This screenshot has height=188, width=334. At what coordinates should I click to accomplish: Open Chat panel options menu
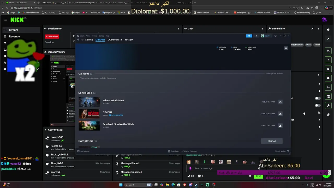pyautogui.click(x=263, y=28)
